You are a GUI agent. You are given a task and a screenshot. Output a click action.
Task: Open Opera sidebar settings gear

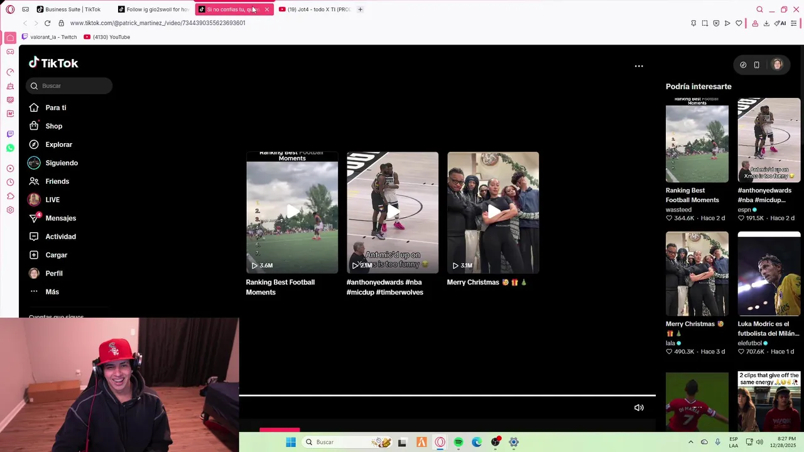(x=10, y=210)
